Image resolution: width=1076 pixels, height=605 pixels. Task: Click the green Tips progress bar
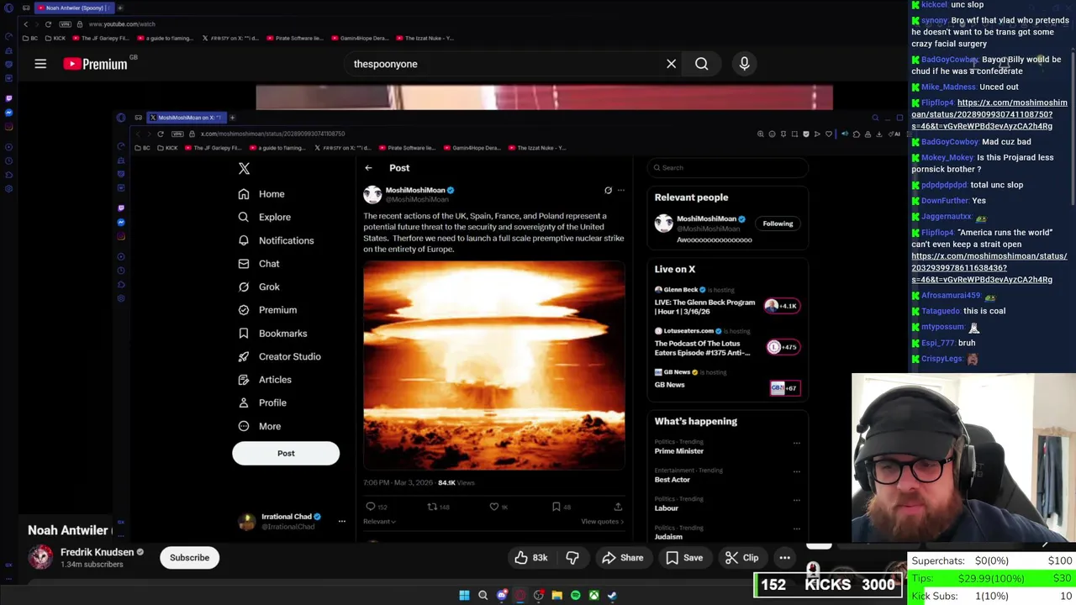[991, 578]
